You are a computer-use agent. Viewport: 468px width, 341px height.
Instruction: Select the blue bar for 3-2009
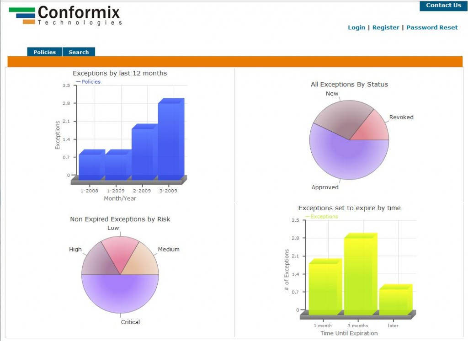(171, 137)
